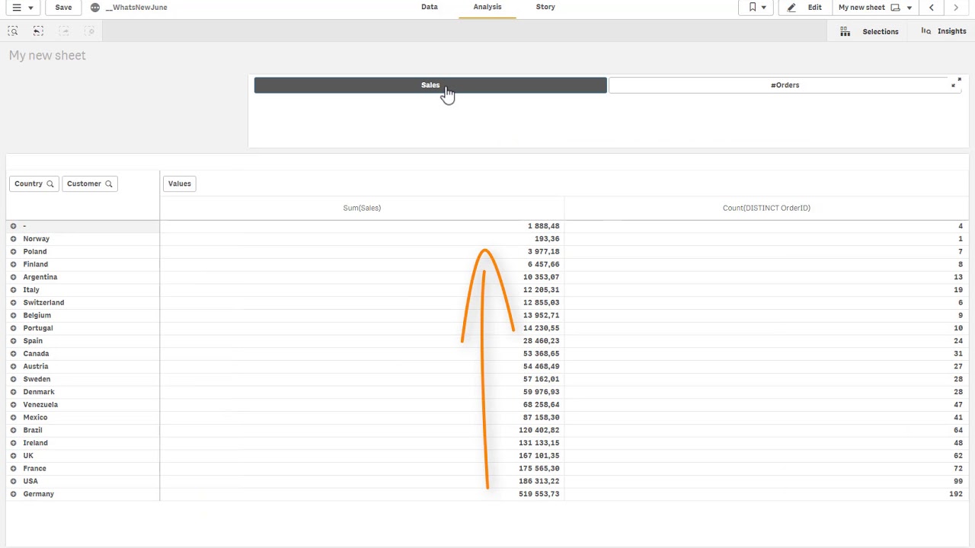Screen dimensions: 975x548
Task: Expand the Denmark row
Action: 13,392
